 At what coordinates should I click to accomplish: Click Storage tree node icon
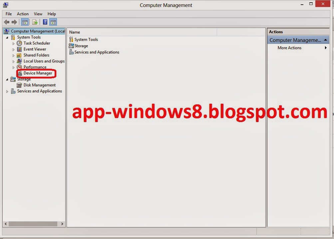[13, 79]
